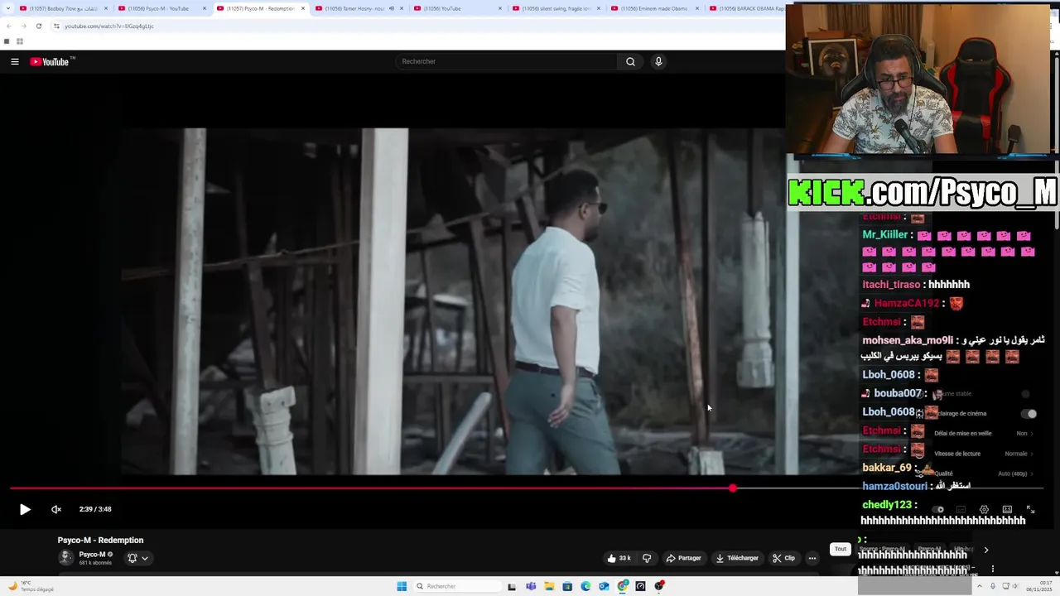Switch to the Badboy 7low browser tab
This screenshot has width=1060, height=596.
click(63, 8)
